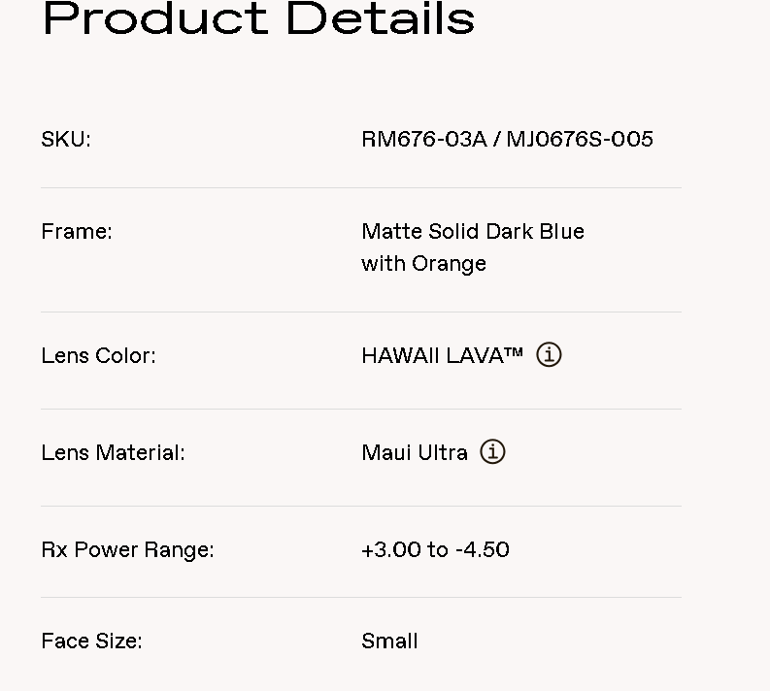Click the Rx Power Range label
The image size is (770, 691).
pyautogui.click(x=127, y=549)
